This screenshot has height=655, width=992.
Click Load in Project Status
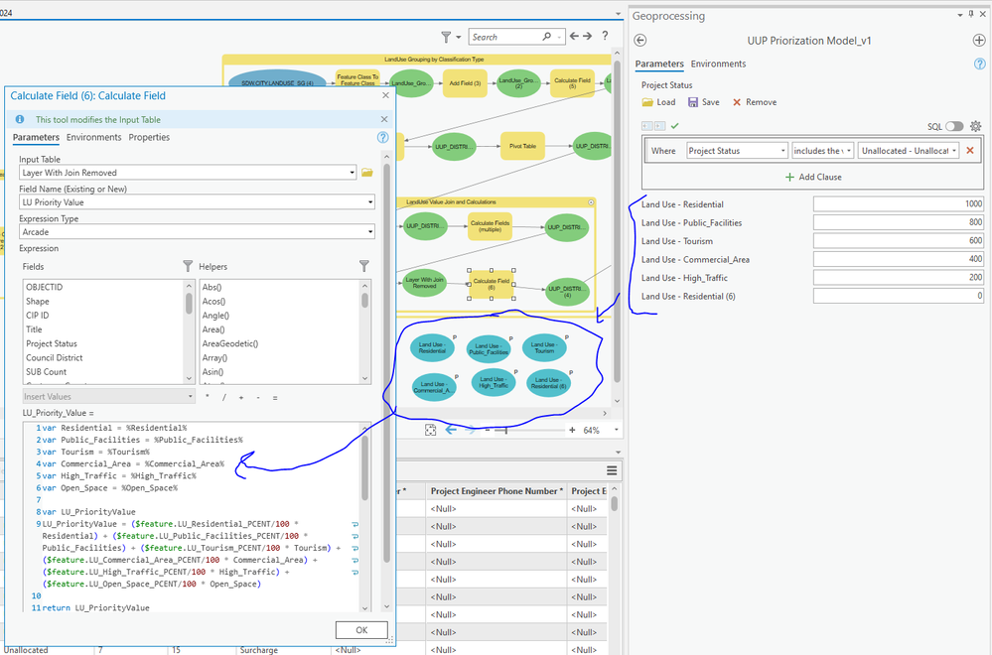tap(658, 102)
